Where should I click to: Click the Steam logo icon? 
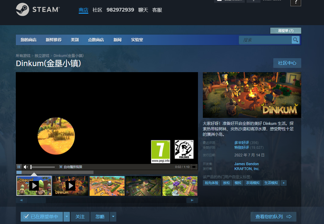coord(22,9)
